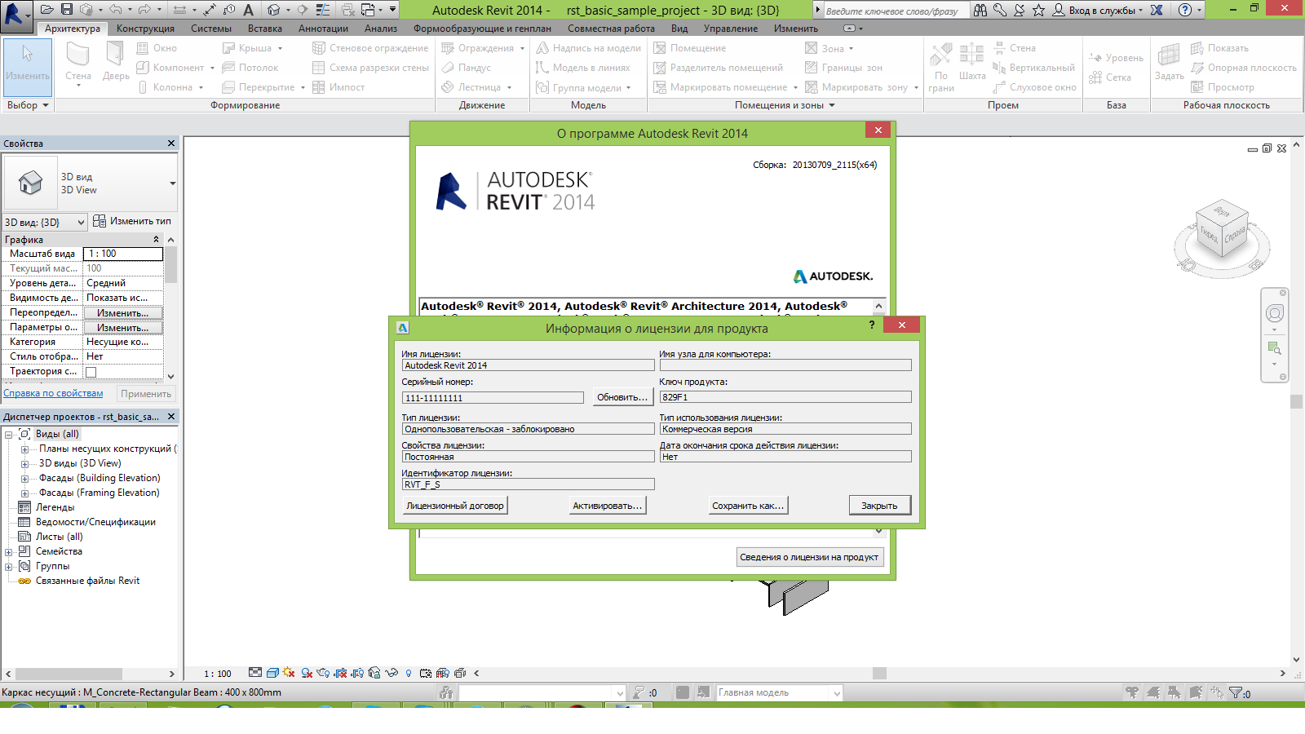Select the Wall (Стена) tool
Screen dimensions: 1305x734
coord(78,63)
